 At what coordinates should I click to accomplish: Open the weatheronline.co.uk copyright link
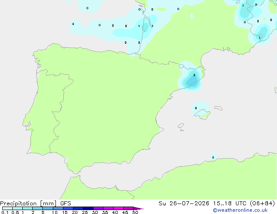click(x=240, y=210)
